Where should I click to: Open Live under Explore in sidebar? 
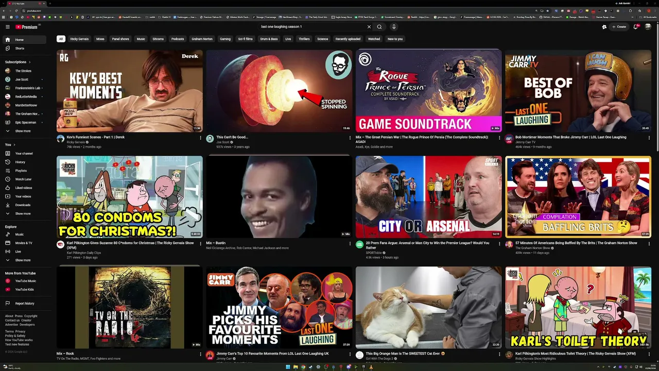point(25,251)
